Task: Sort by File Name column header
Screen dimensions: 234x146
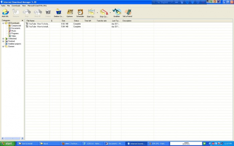Action: [x=37, y=21]
